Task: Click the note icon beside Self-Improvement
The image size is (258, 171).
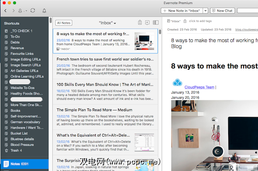Action: (6, 116)
